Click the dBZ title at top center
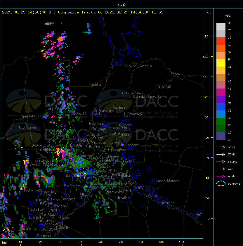The width and height of the screenshot is (243, 246). [x=121, y=4]
